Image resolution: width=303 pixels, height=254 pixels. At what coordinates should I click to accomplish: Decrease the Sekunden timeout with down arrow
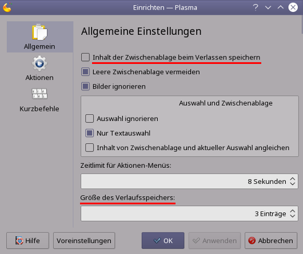click(x=292, y=184)
